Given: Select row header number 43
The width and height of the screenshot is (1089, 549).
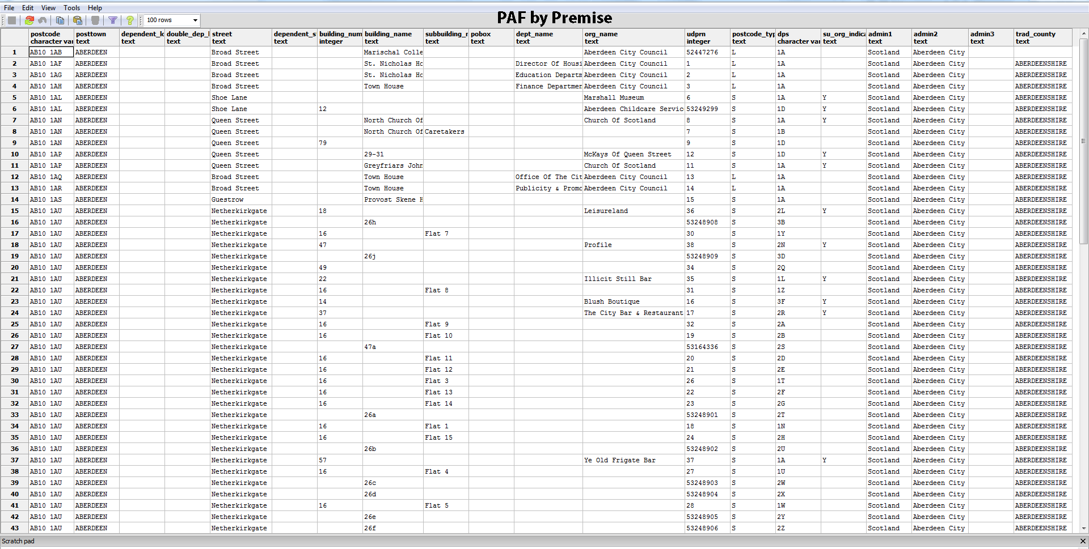Looking at the screenshot, I should pos(15,528).
